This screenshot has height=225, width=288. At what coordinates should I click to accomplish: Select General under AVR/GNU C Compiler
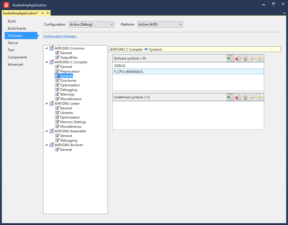coord(64,66)
